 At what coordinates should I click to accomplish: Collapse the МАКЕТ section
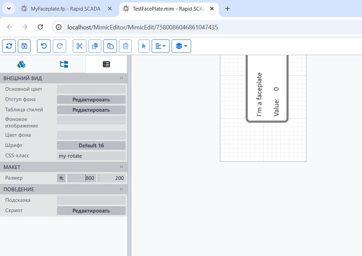point(121,167)
